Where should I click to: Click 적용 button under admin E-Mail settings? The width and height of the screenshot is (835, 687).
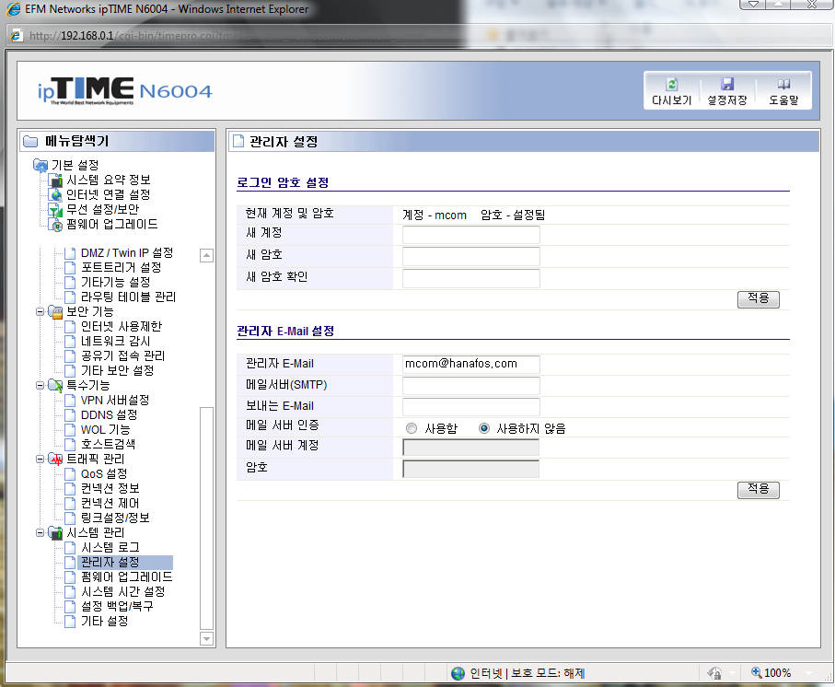pos(758,490)
